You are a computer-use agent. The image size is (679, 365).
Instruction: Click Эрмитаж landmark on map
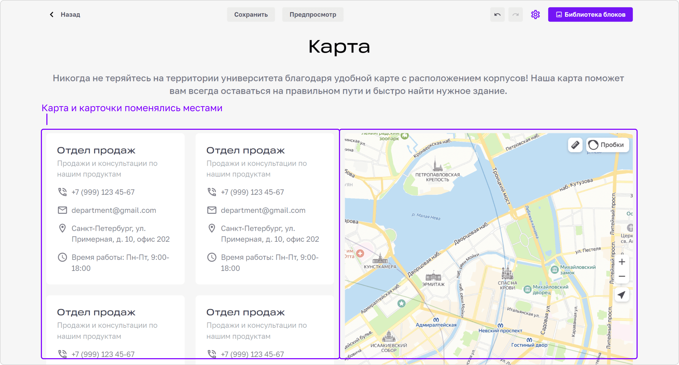click(x=433, y=279)
